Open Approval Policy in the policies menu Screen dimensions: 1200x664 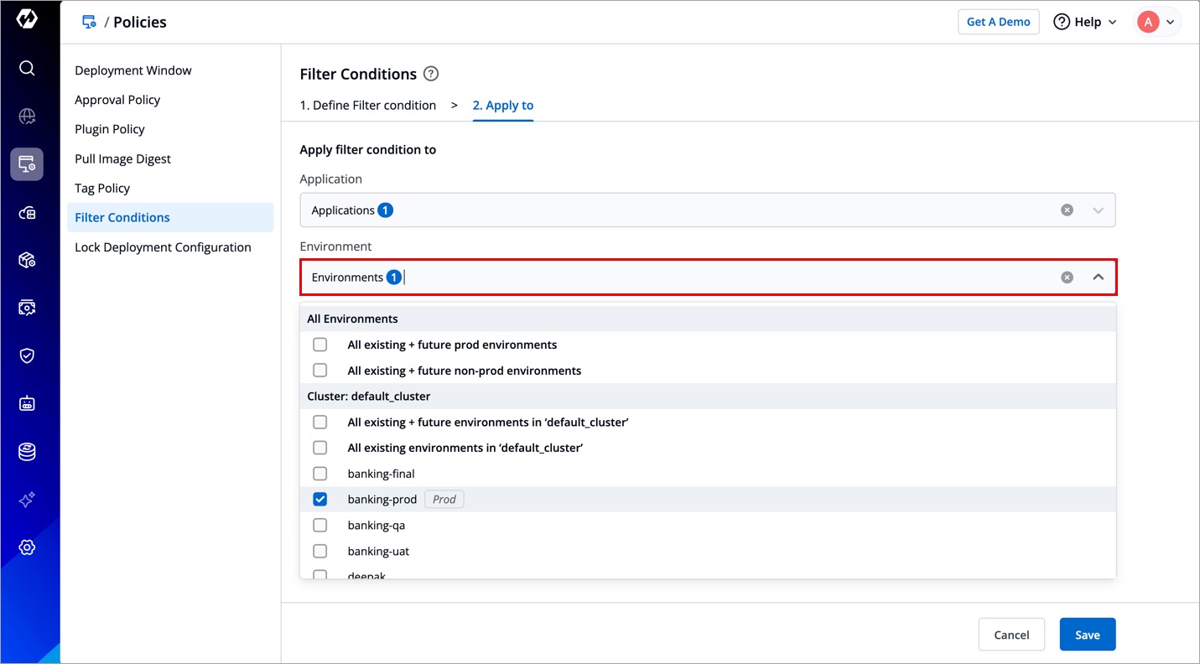click(x=117, y=100)
